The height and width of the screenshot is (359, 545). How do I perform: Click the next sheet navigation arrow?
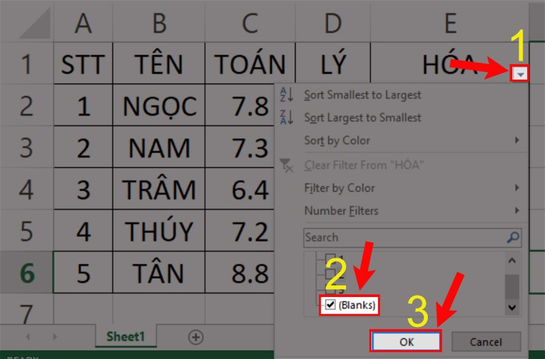coord(54,337)
